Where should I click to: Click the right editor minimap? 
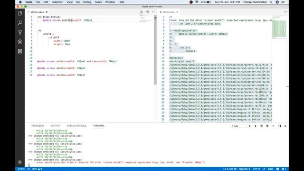(279, 27)
